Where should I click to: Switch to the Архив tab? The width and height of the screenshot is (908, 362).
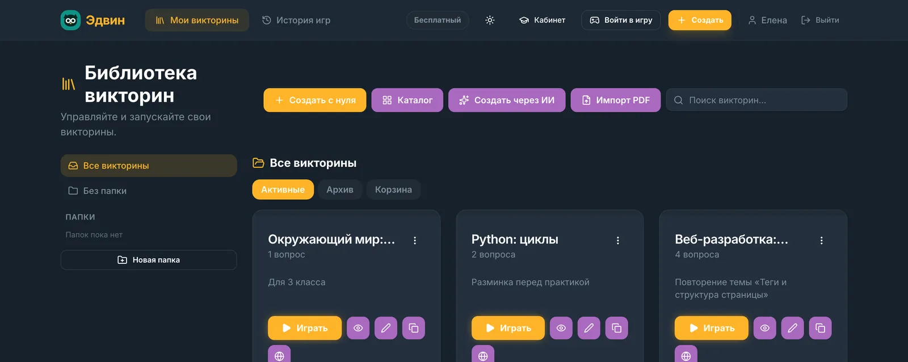tap(340, 190)
